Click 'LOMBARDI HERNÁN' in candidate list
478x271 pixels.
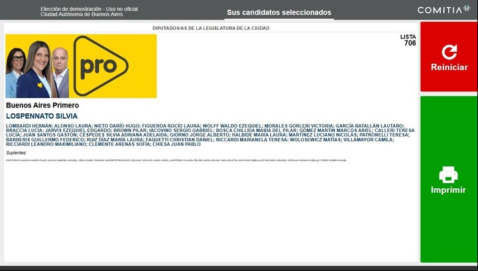click(29, 126)
